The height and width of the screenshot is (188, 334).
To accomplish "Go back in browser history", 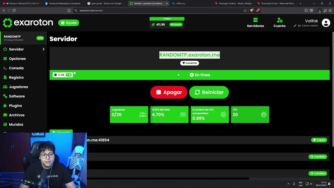I will click(4, 10).
